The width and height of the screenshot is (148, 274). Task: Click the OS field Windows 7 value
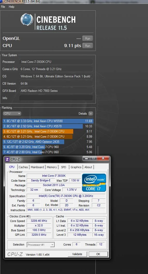56,76
